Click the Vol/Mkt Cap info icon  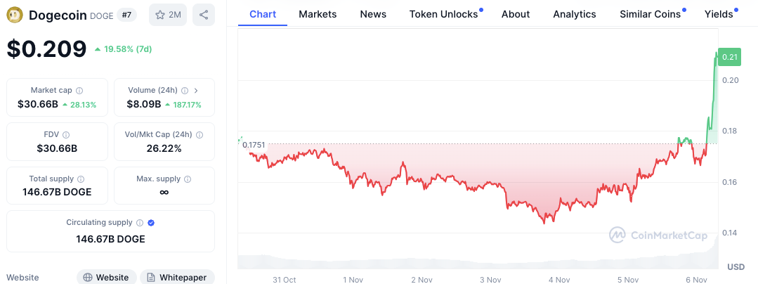[200, 135]
